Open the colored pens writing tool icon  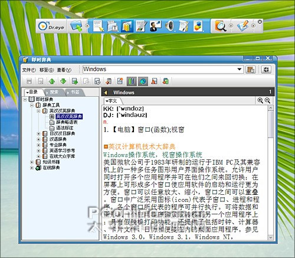pyautogui.click(x=141, y=26)
